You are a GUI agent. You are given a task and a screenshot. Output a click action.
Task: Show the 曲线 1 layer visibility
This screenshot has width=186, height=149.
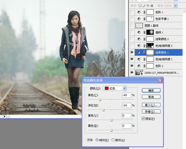coord(132,32)
